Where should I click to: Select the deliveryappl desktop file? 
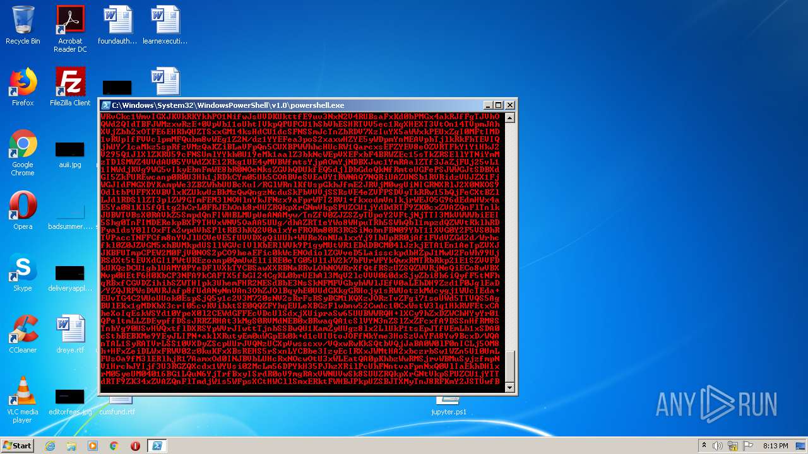tap(70, 278)
